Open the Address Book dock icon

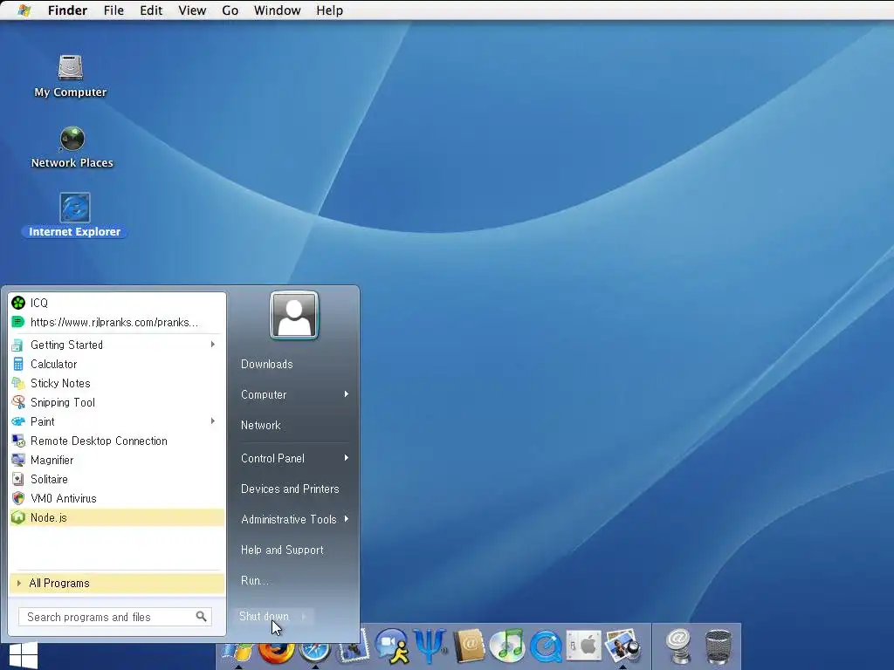coord(469,646)
